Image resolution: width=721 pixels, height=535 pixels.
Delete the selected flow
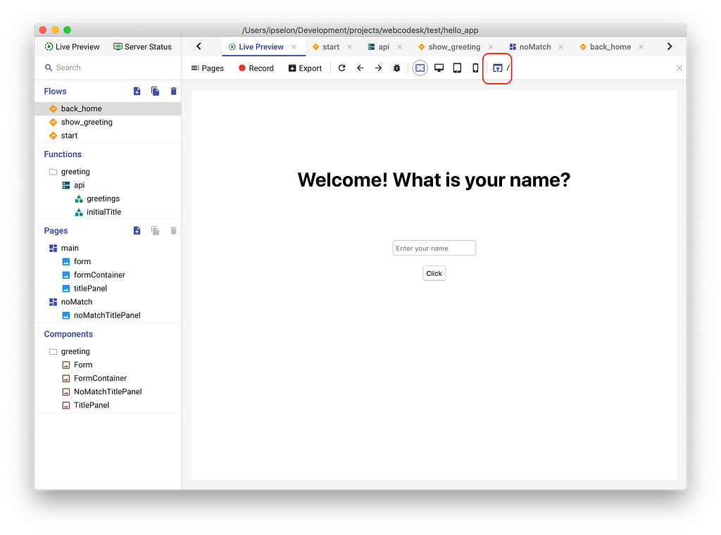pyautogui.click(x=173, y=91)
